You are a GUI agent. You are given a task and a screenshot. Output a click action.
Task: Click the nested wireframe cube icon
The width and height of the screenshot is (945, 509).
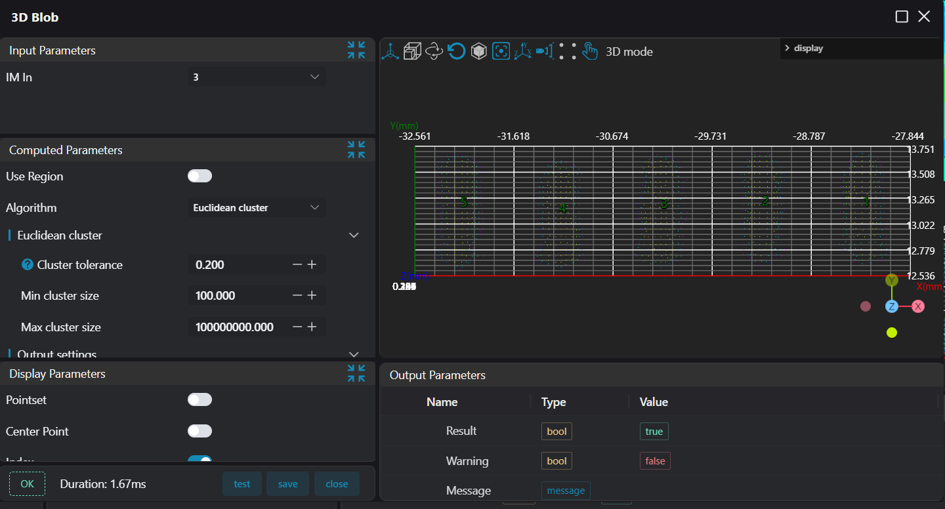coord(412,51)
